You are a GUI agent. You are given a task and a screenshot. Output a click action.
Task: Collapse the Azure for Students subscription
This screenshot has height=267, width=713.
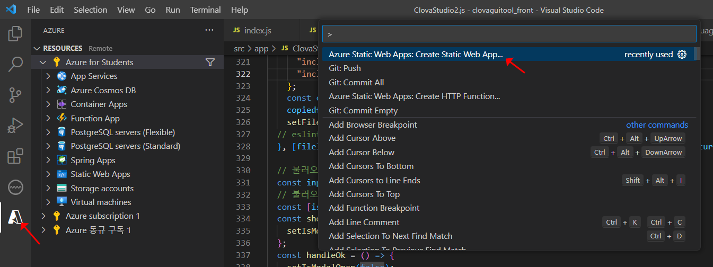[x=43, y=63]
